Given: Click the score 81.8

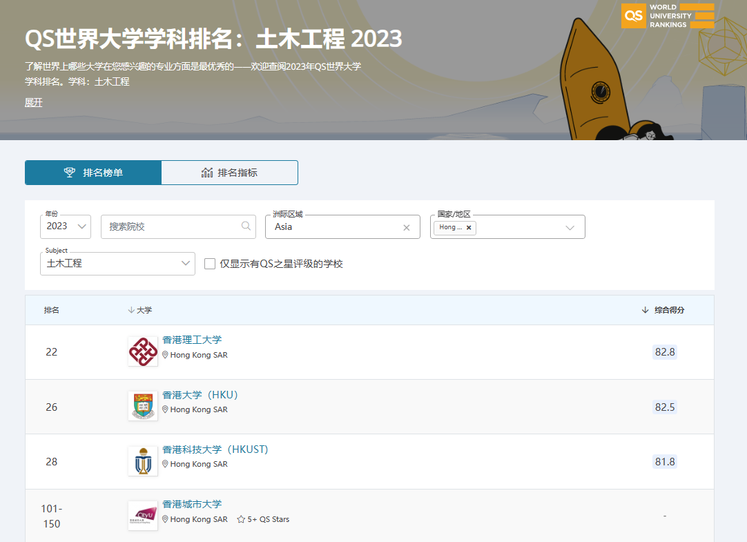Looking at the screenshot, I should (665, 461).
